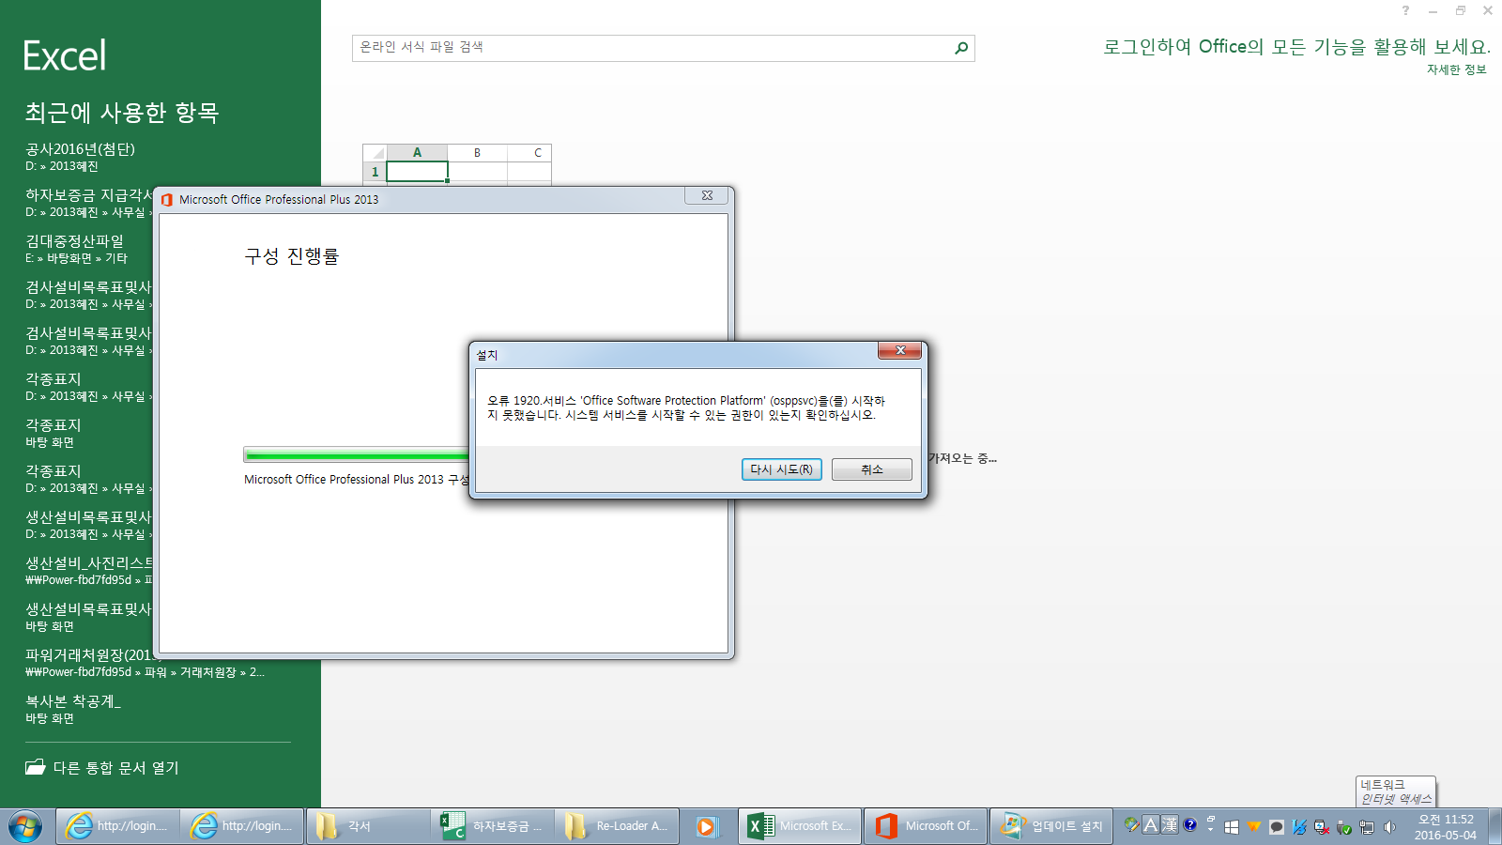Toggle IME 漢 hanja conversion
1502x845 pixels.
click(x=1170, y=824)
